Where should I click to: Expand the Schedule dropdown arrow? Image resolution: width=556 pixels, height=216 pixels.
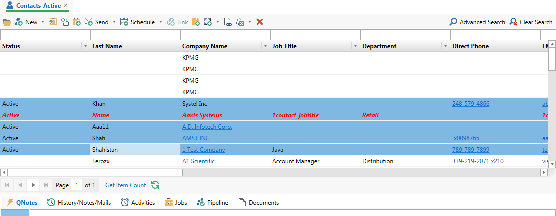160,22
